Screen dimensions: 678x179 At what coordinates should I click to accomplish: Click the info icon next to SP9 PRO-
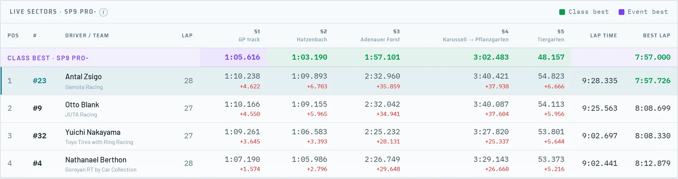103,12
